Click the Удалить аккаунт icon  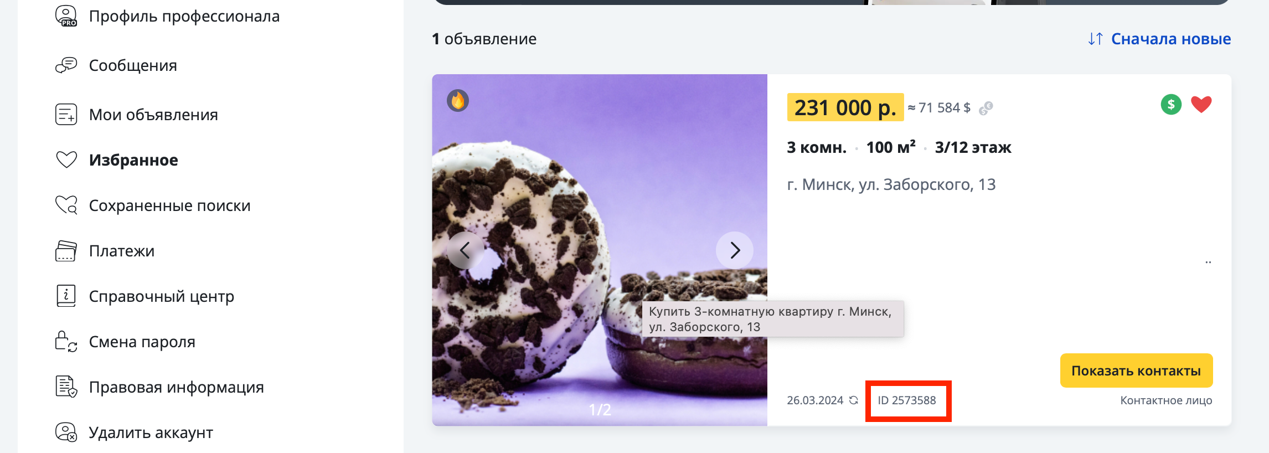pyautogui.click(x=66, y=433)
